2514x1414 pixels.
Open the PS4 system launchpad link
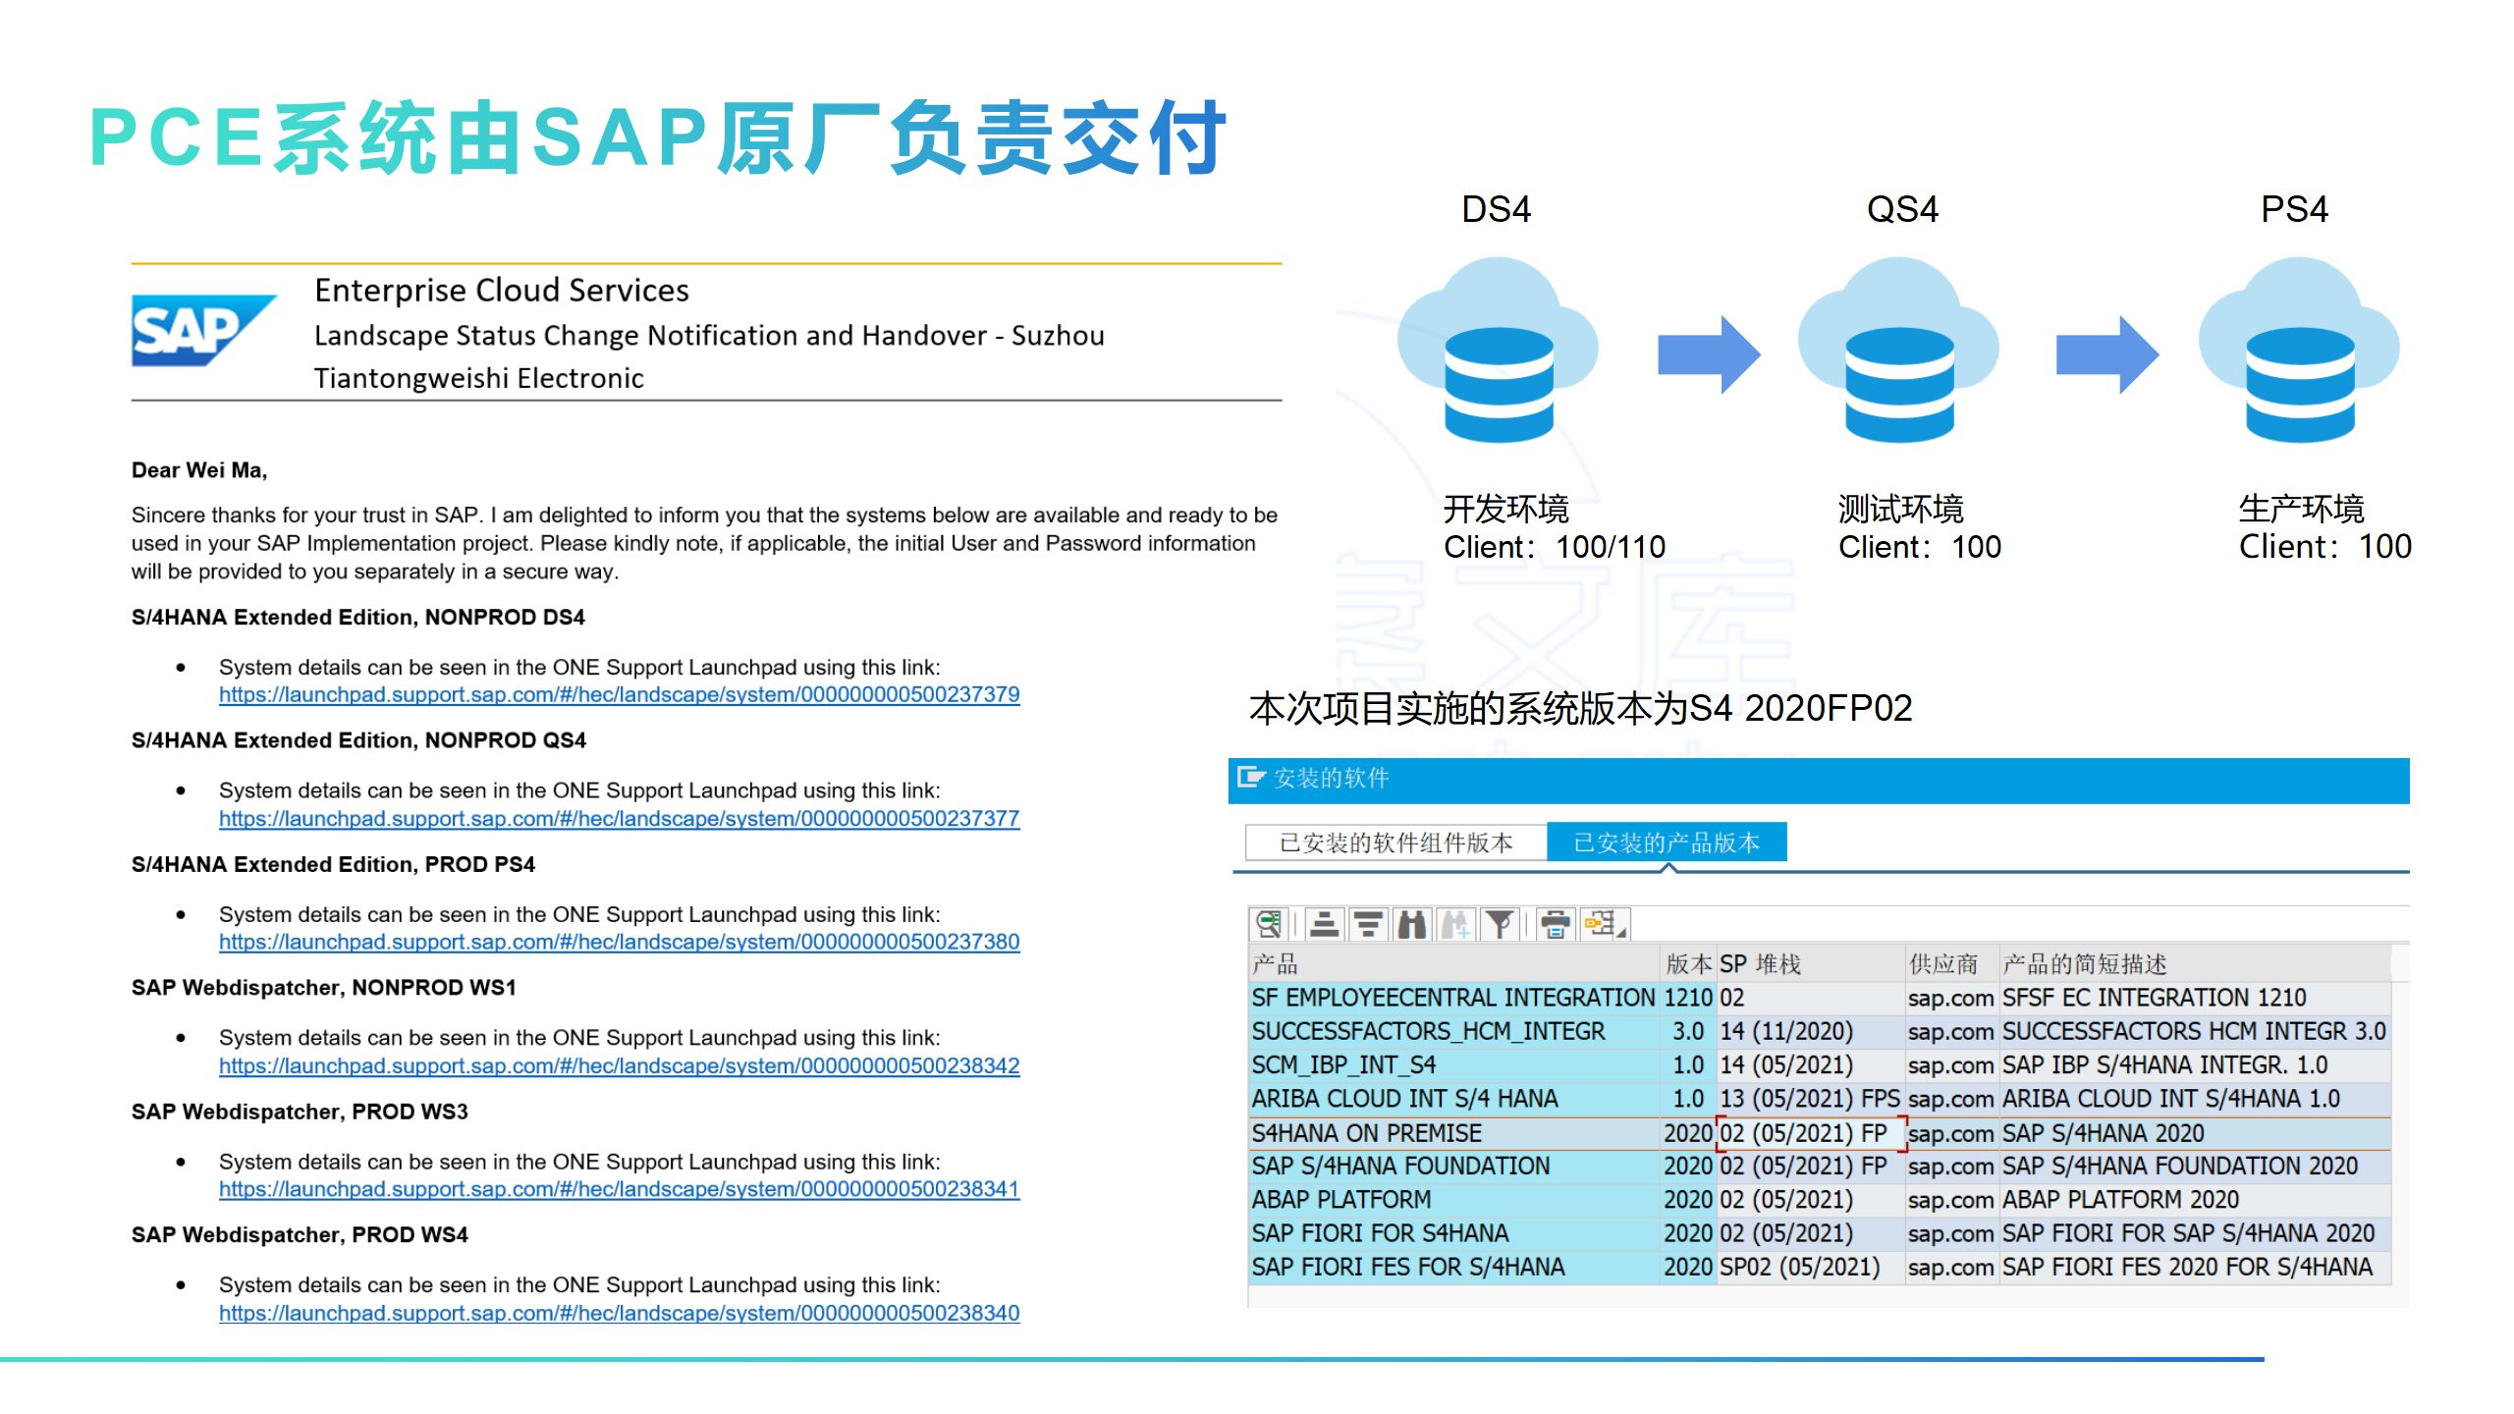[x=619, y=943]
